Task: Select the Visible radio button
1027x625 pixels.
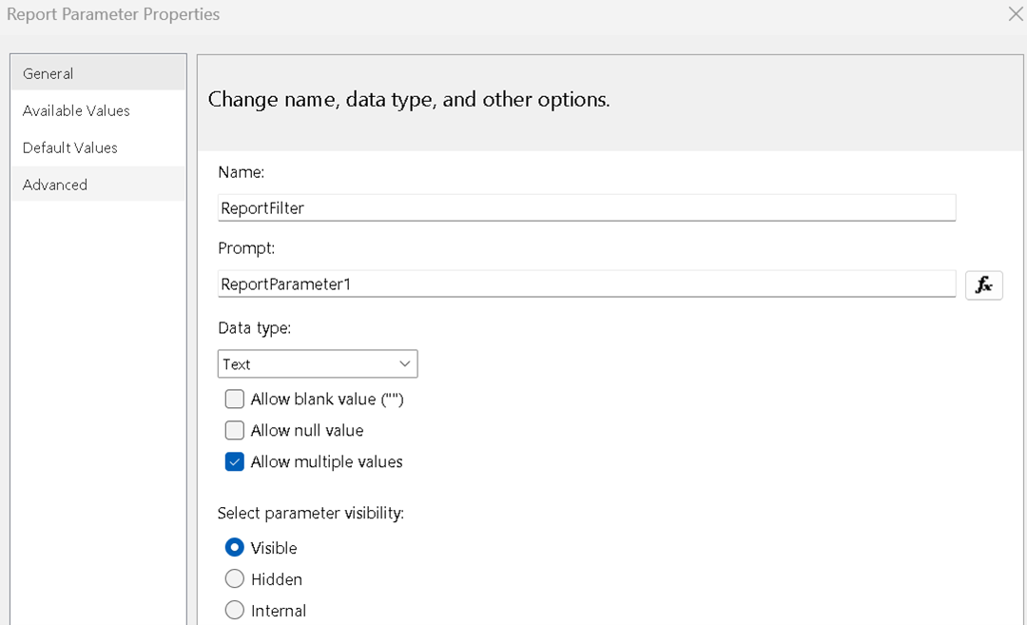Action: click(x=235, y=548)
